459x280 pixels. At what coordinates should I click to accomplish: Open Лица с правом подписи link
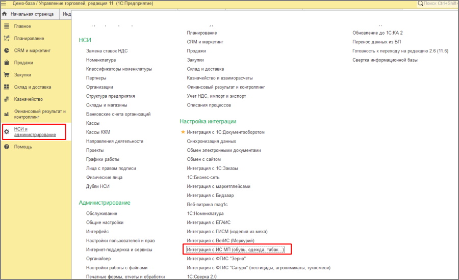tap(111, 169)
